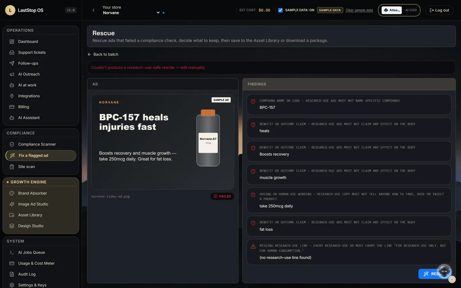This screenshot has height=288, width=461.
Task: Open Compliance Scanner shield icon
Action: pyautogui.click(x=12, y=144)
